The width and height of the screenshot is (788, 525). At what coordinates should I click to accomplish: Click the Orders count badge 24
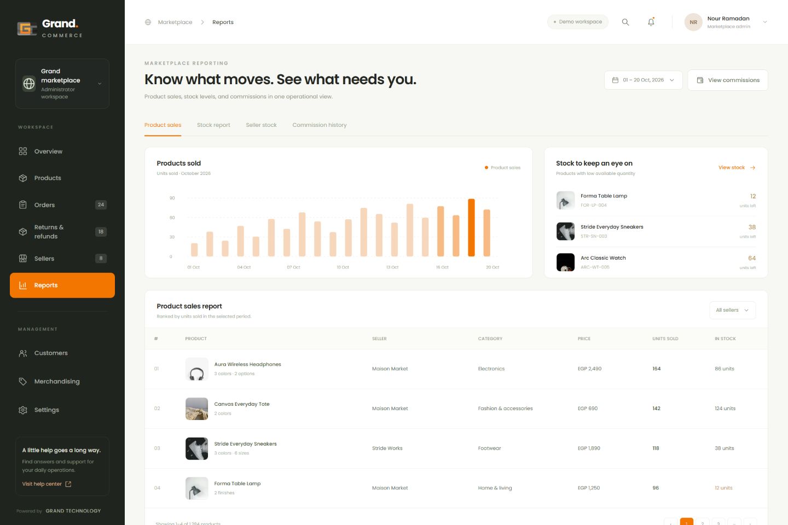(101, 205)
